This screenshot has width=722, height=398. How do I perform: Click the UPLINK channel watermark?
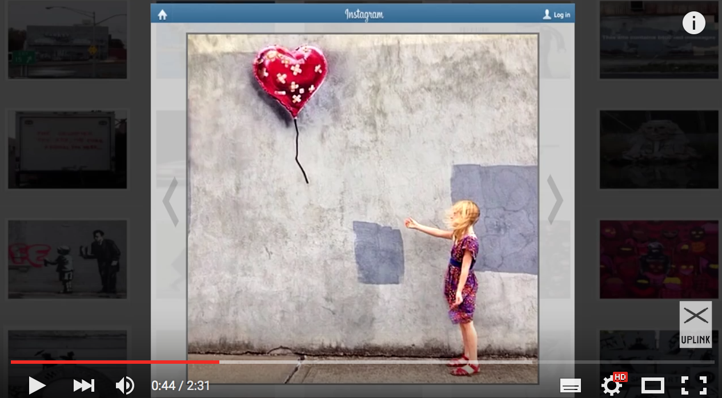coord(695,324)
